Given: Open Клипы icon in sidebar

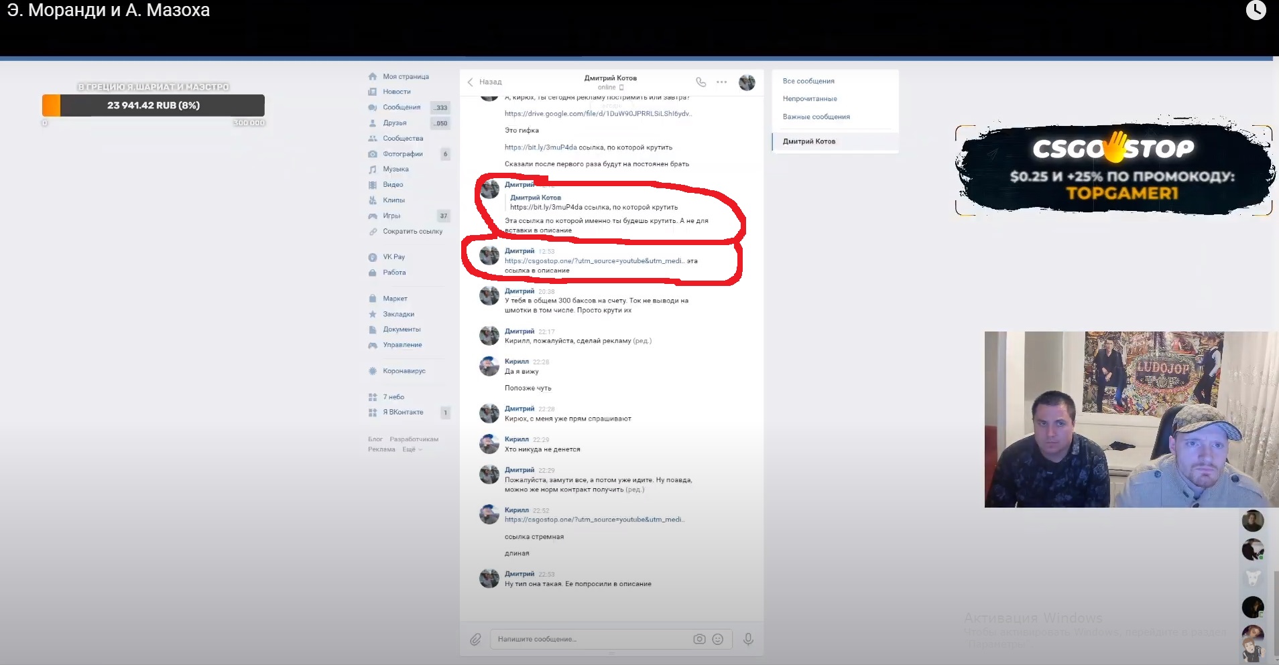Looking at the screenshot, I should [373, 200].
